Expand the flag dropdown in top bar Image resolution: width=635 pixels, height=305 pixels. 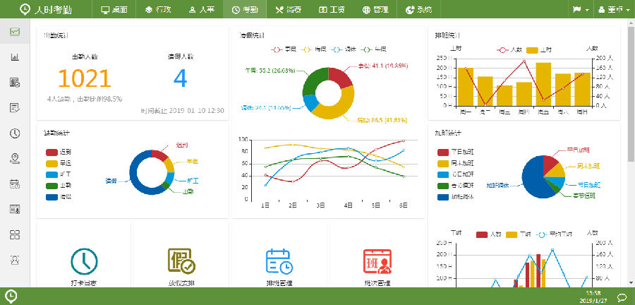coord(581,10)
